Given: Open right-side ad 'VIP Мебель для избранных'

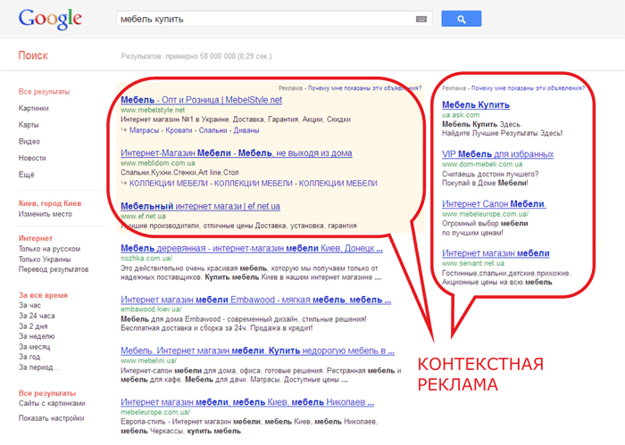Looking at the screenshot, I should pyautogui.click(x=498, y=154).
